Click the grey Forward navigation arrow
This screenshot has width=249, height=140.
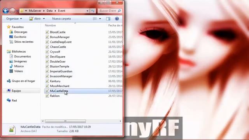point(12,11)
